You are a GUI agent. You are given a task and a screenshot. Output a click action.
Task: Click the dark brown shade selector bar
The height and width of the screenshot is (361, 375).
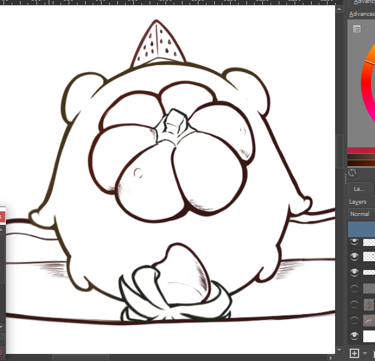(x=361, y=163)
